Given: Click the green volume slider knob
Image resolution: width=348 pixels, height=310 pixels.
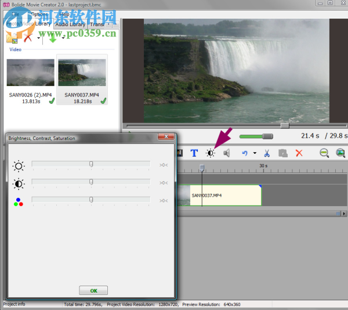Looking at the screenshot, I should (267, 136).
